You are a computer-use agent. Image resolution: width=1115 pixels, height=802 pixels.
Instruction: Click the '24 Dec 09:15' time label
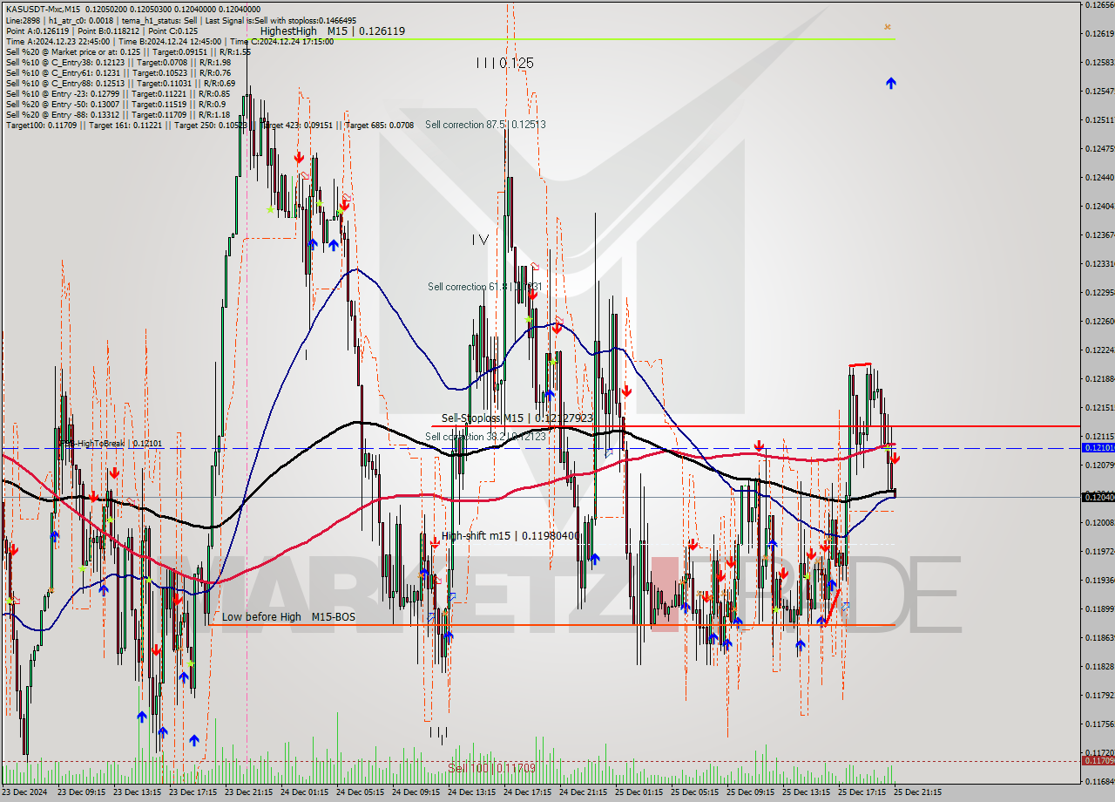[x=415, y=792]
